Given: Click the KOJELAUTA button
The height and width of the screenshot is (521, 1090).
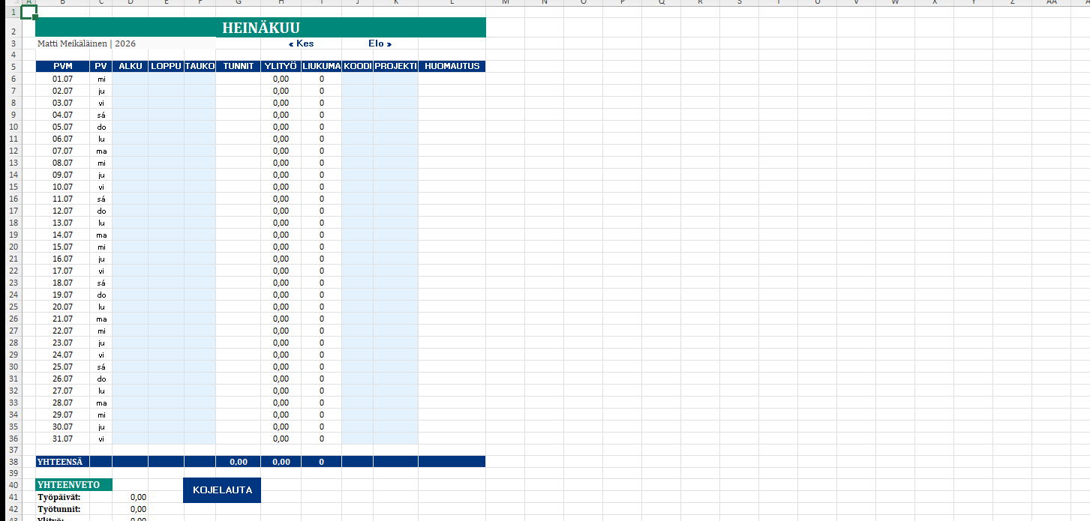Looking at the screenshot, I should click(222, 490).
